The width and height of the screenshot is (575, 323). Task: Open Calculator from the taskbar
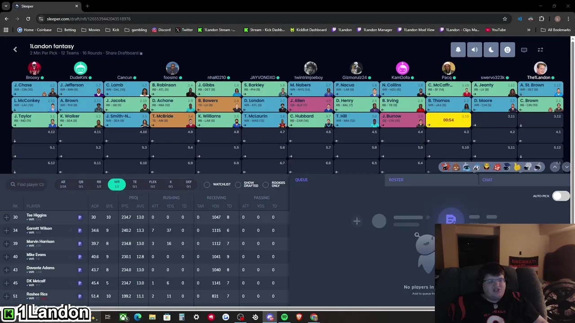coord(181,317)
